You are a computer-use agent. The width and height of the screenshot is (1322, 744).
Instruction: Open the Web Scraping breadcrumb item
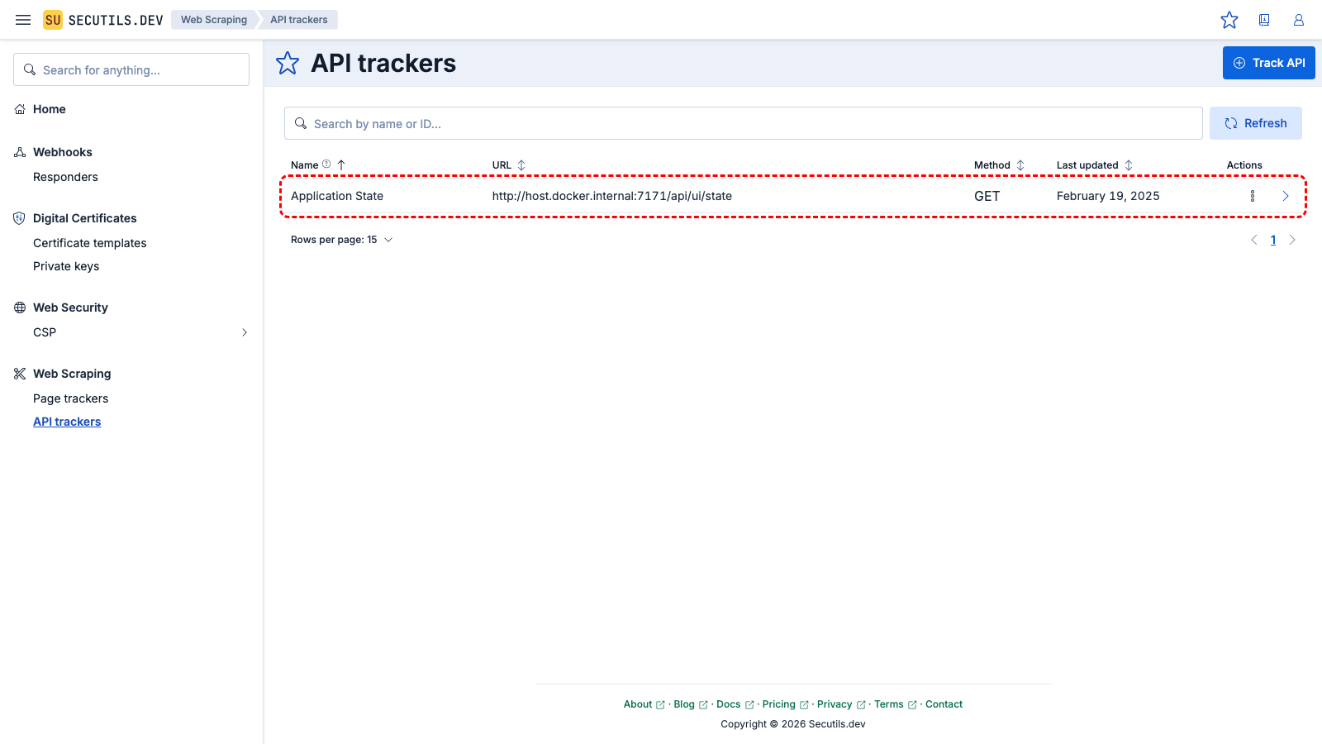[213, 19]
